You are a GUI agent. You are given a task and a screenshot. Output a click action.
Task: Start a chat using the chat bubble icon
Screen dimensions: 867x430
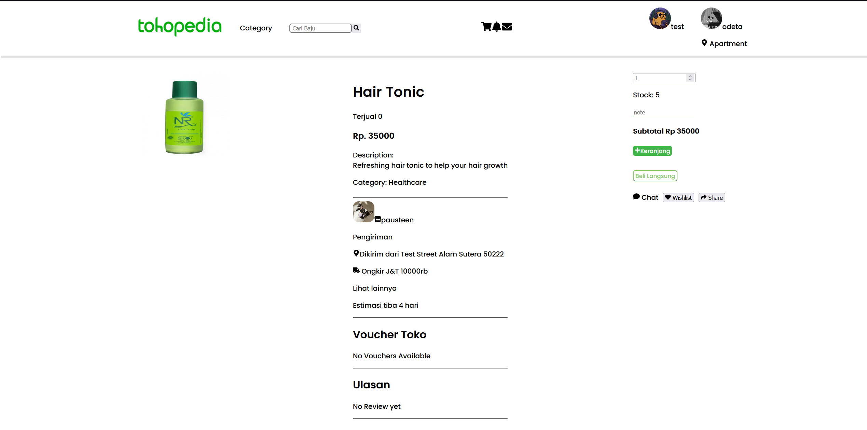coord(636,196)
